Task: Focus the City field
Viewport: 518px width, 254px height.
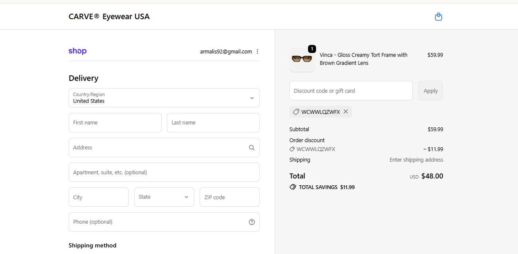Action: tap(98, 197)
